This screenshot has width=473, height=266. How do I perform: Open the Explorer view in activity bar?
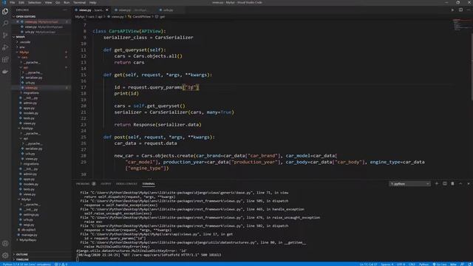5,12
